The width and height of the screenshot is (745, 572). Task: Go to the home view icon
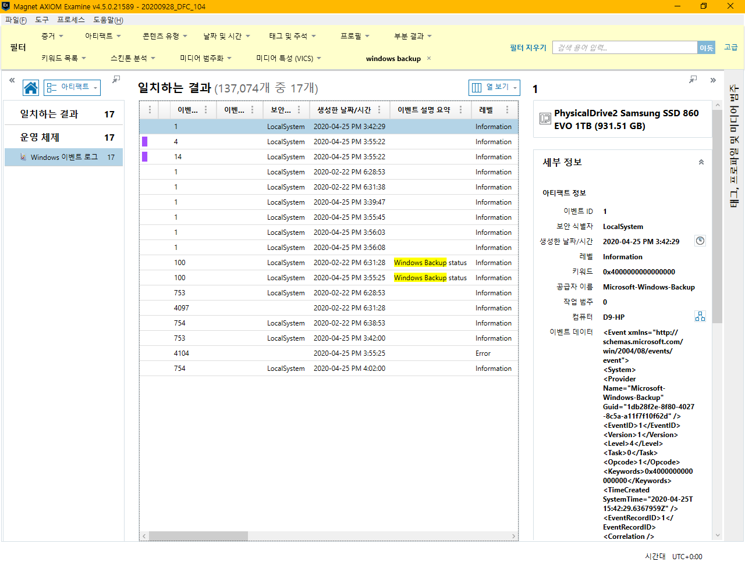pyautogui.click(x=31, y=88)
